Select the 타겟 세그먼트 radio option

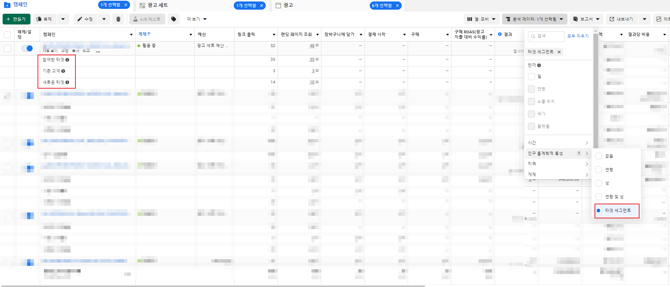click(x=599, y=210)
